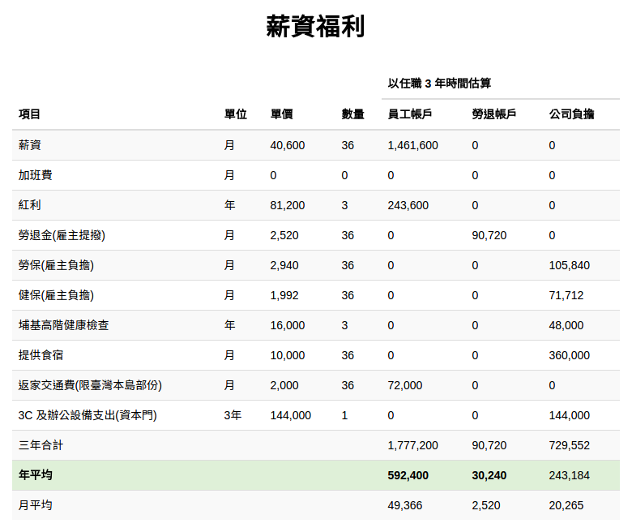Image resolution: width=632 pixels, height=532 pixels.
Task: Click the 2,940 labor insurance price
Action: point(284,265)
